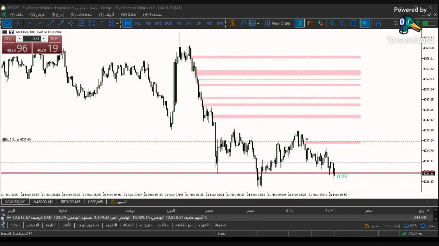Expand the chart template dropdown arrow
This screenshot has height=246, width=439.
point(258,23)
